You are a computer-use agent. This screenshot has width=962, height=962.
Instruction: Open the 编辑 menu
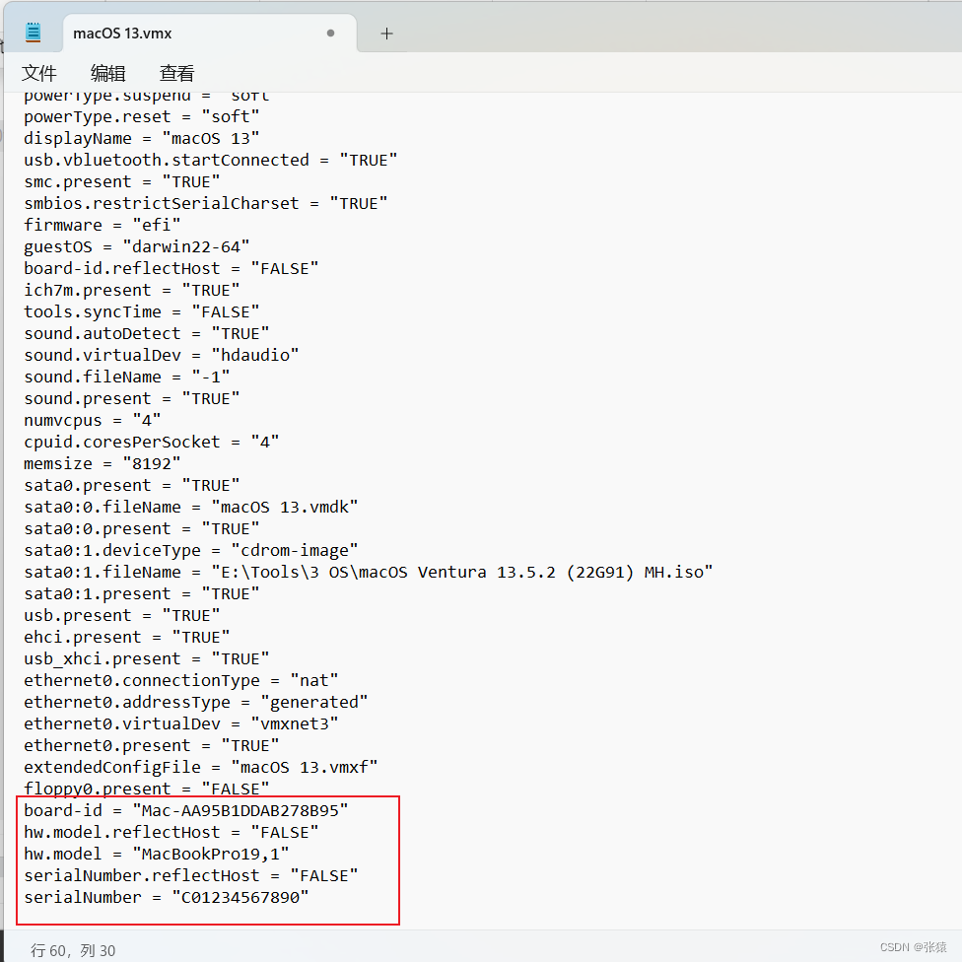point(108,73)
